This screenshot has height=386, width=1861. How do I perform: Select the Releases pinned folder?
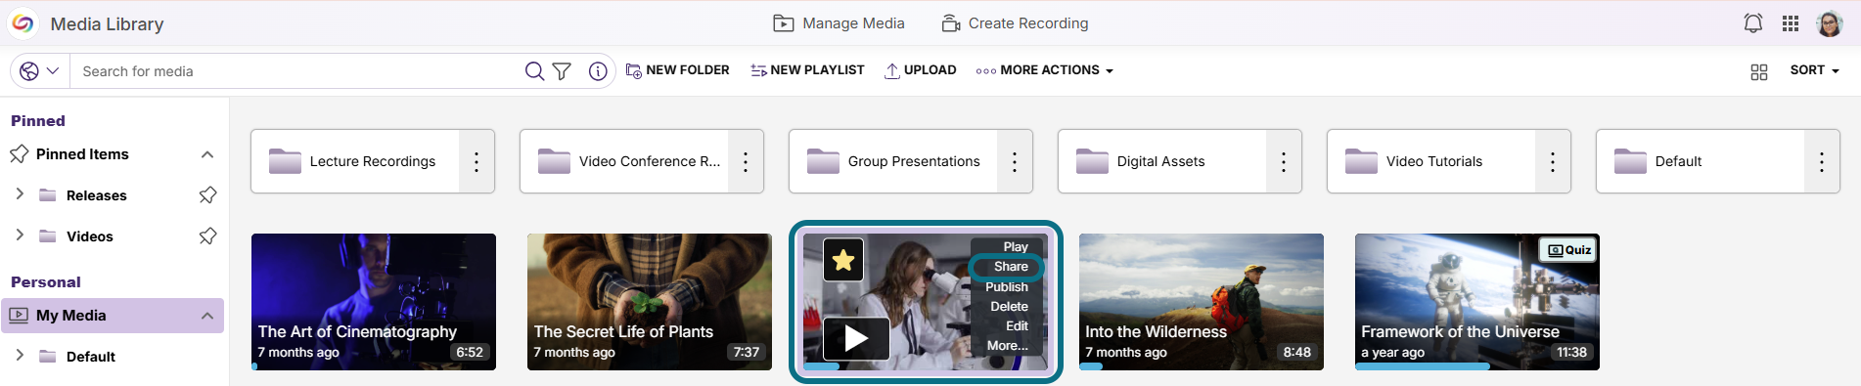tap(96, 195)
